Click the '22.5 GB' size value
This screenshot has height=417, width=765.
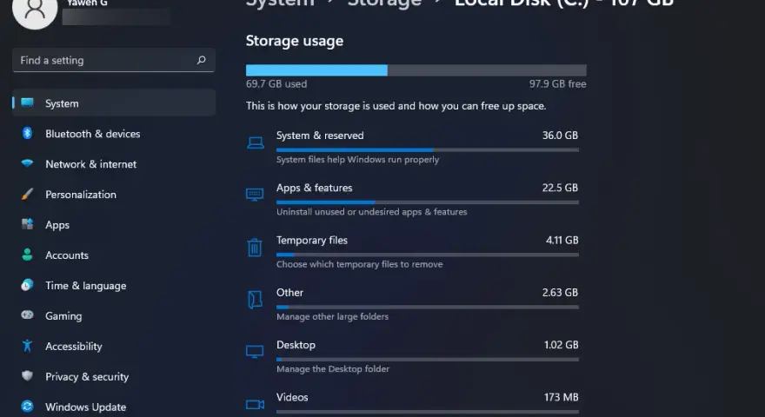[560, 188]
